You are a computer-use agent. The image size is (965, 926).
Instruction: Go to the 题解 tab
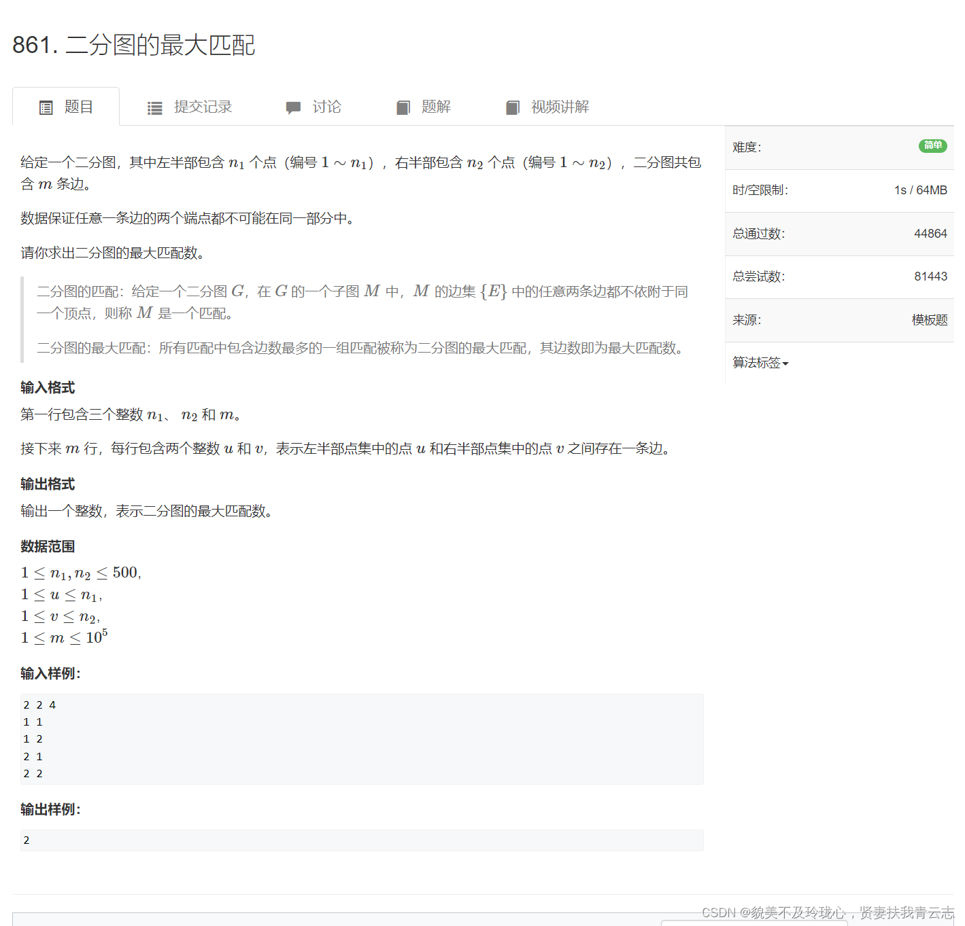tap(424, 107)
